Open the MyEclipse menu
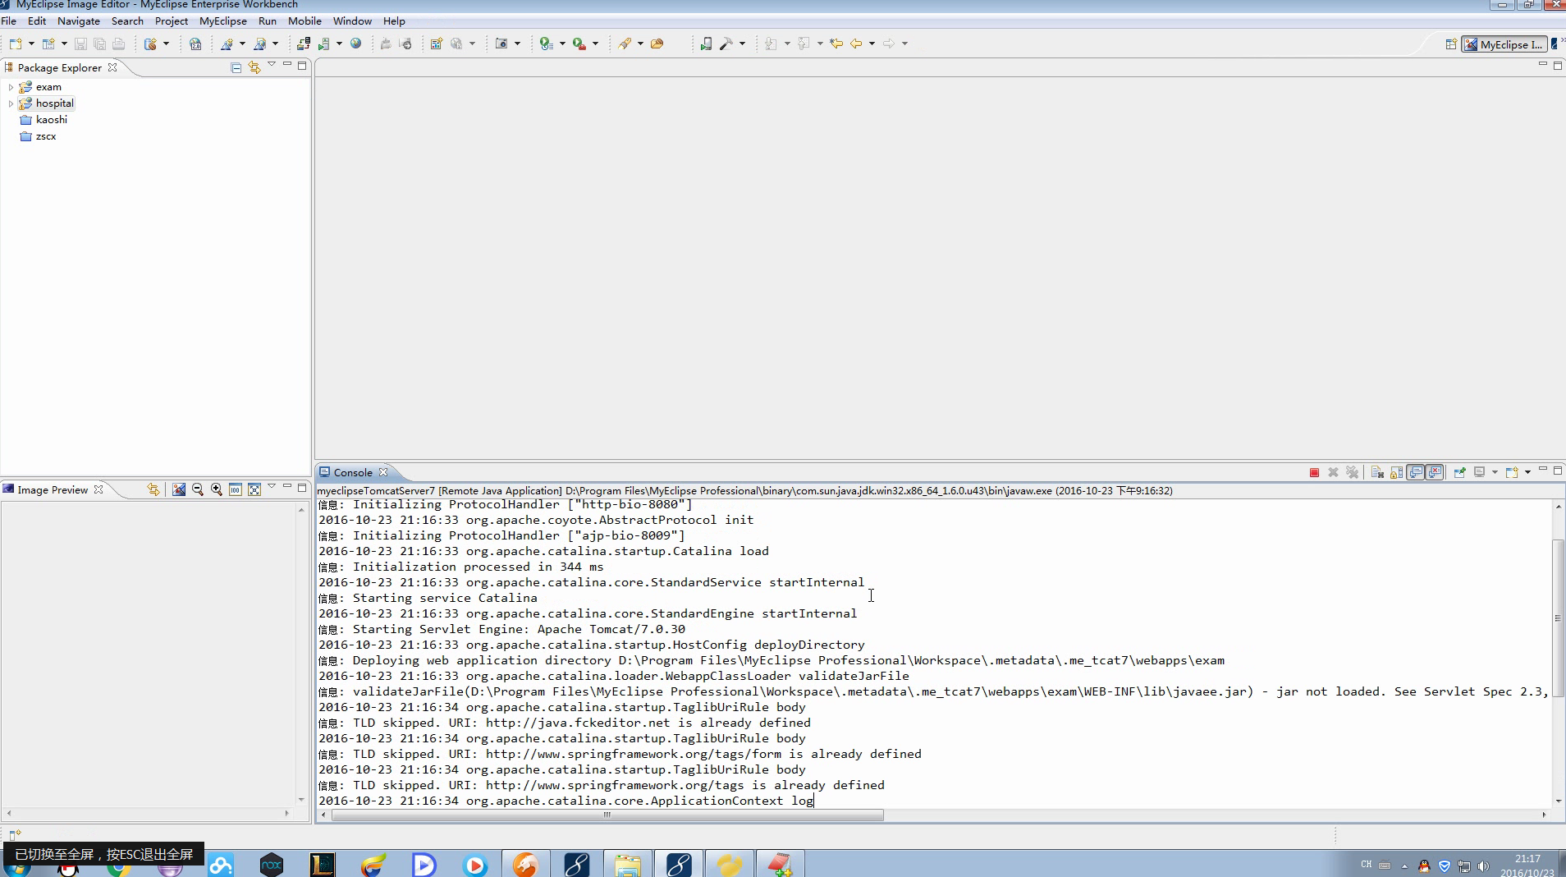Screen dimensions: 1566x877 pos(223,21)
